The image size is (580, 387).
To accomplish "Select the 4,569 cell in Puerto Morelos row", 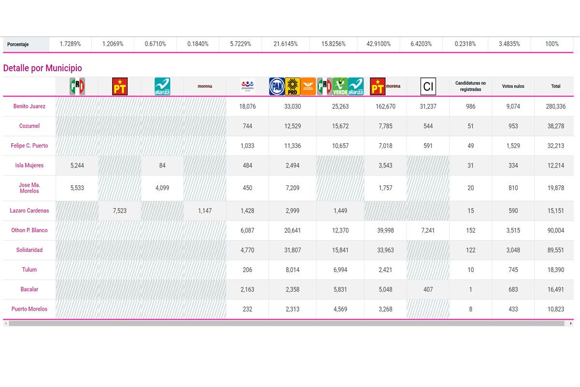I will pyautogui.click(x=340, y=309).
